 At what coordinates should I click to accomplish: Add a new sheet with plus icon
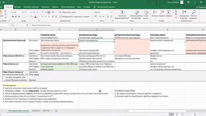pyautogui.click(x=56, y=111)
